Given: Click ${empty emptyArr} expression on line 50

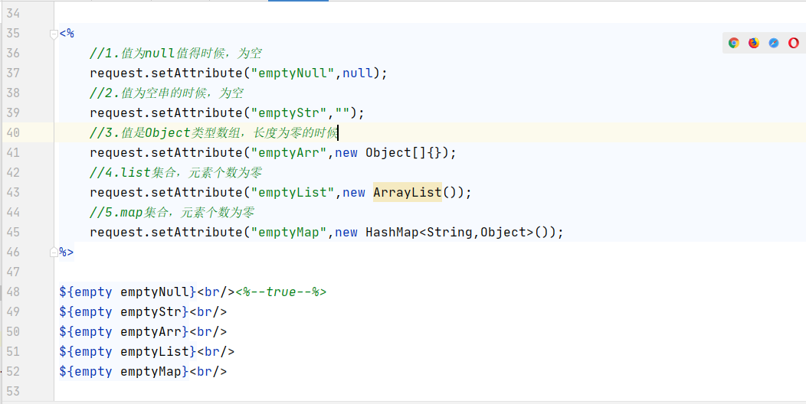Looking at the screenshot, I should (124, 331).
